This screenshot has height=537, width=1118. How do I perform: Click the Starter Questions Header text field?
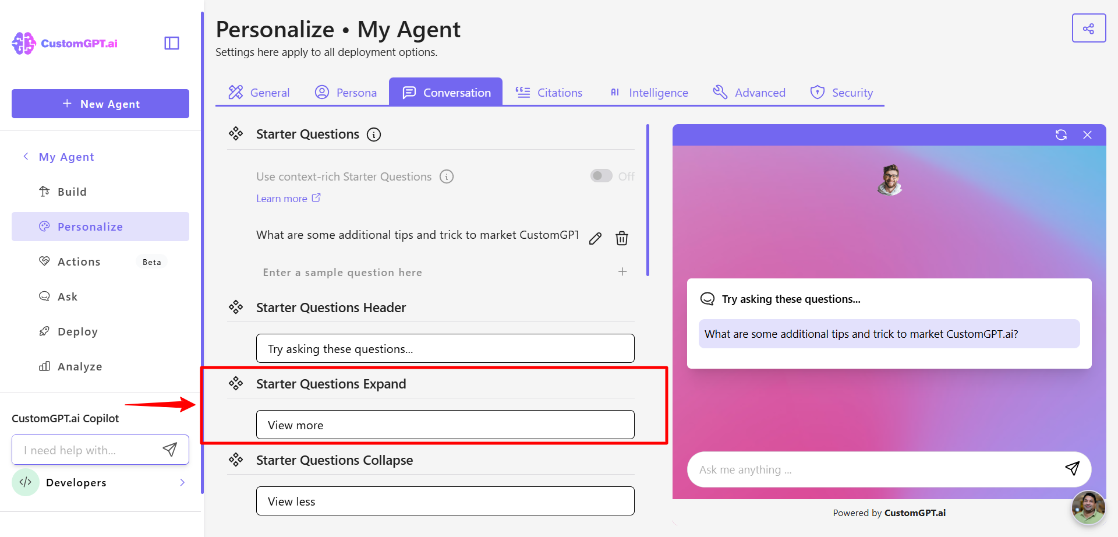coord(445,348)
